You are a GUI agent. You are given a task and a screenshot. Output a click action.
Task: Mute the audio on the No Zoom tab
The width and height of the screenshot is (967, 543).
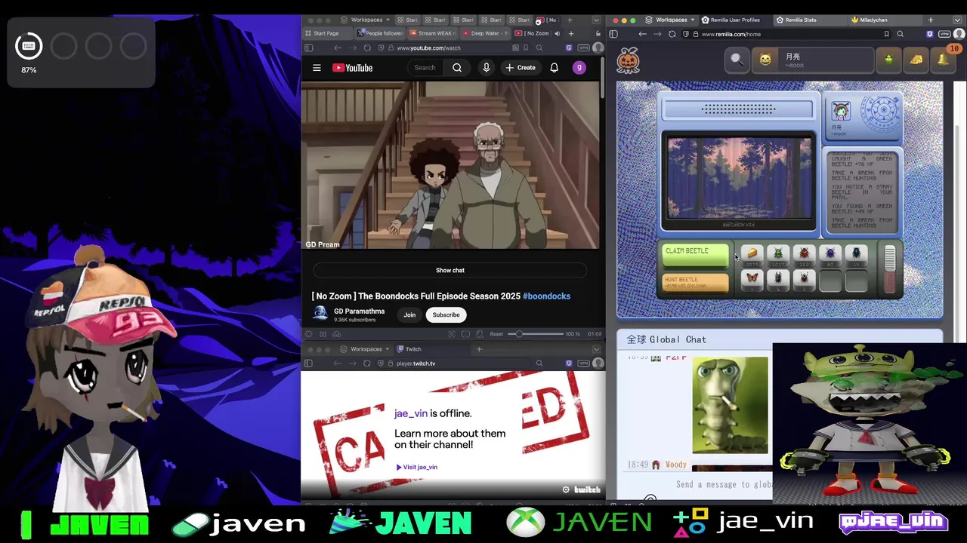558,33
